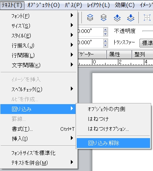Open the レイアウト(L) menu
Viewport: 153px width, 171px height.
click(99, 5)
